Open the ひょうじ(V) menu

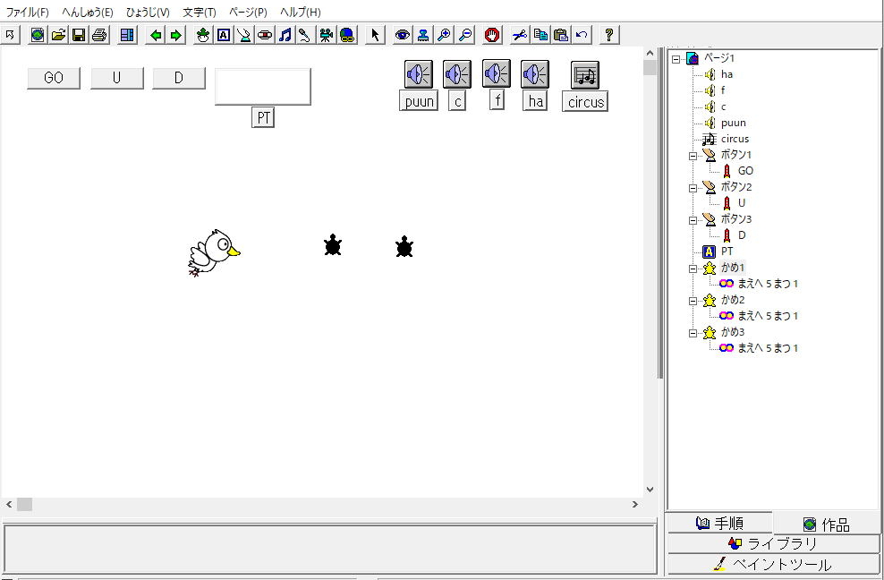point(148,12)
